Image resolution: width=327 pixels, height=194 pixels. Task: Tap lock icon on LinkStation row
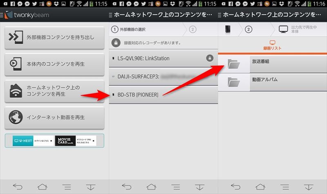coord(210,58)
